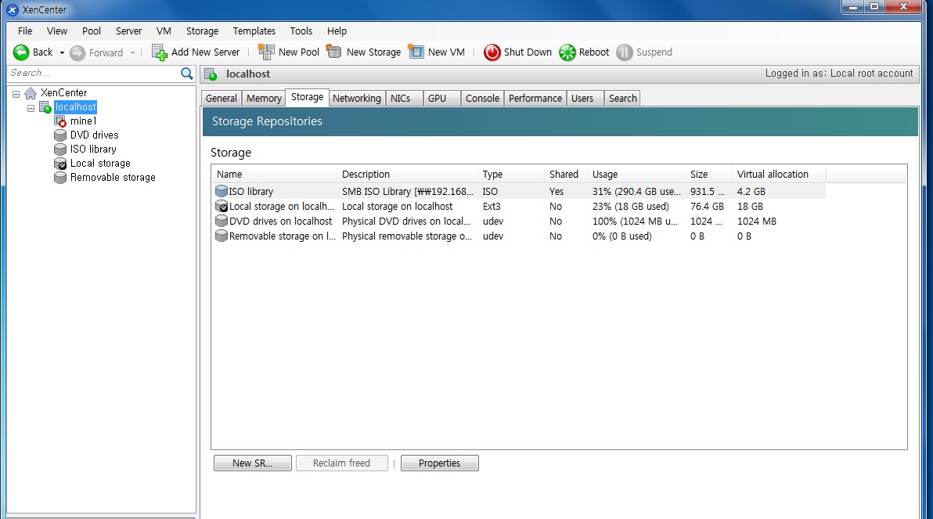The height and width of the screenshot is (519, 933).
Task: Switch to the Performance tab
Action: [535, 98]
